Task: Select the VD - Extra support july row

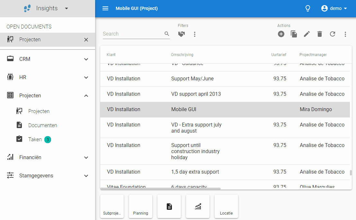Action: (x=225, y=128)
